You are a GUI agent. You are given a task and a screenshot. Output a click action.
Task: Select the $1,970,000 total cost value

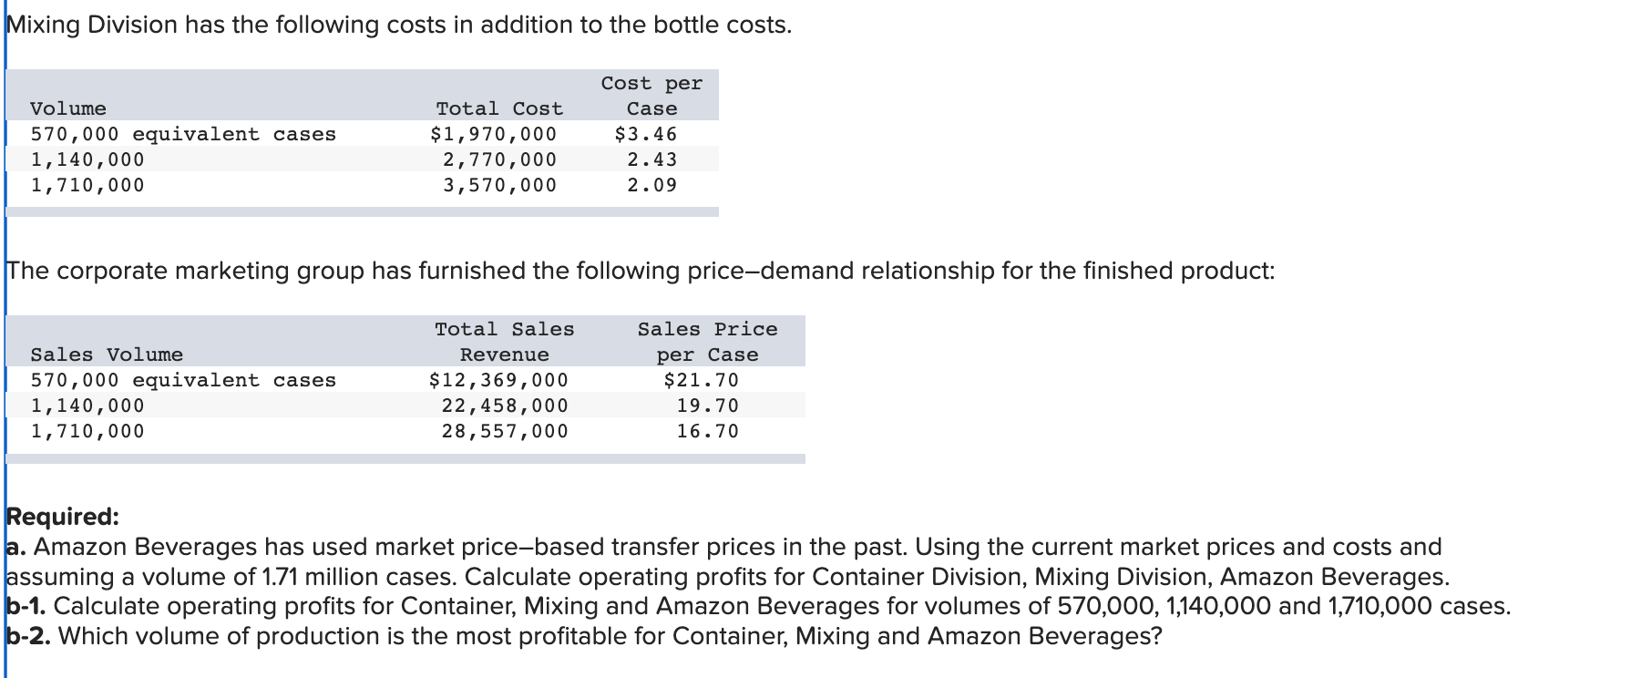coord(493,134)
